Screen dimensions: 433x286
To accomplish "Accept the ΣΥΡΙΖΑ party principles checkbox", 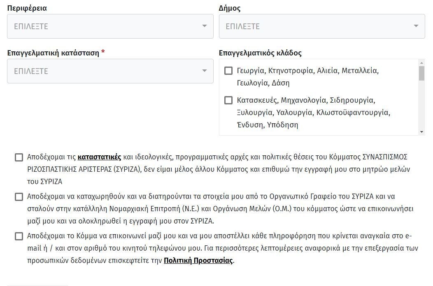I will point(19,157).
